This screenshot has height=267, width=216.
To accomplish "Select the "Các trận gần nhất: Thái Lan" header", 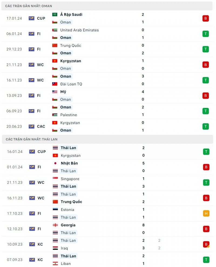I will click(x=32, y=139).
